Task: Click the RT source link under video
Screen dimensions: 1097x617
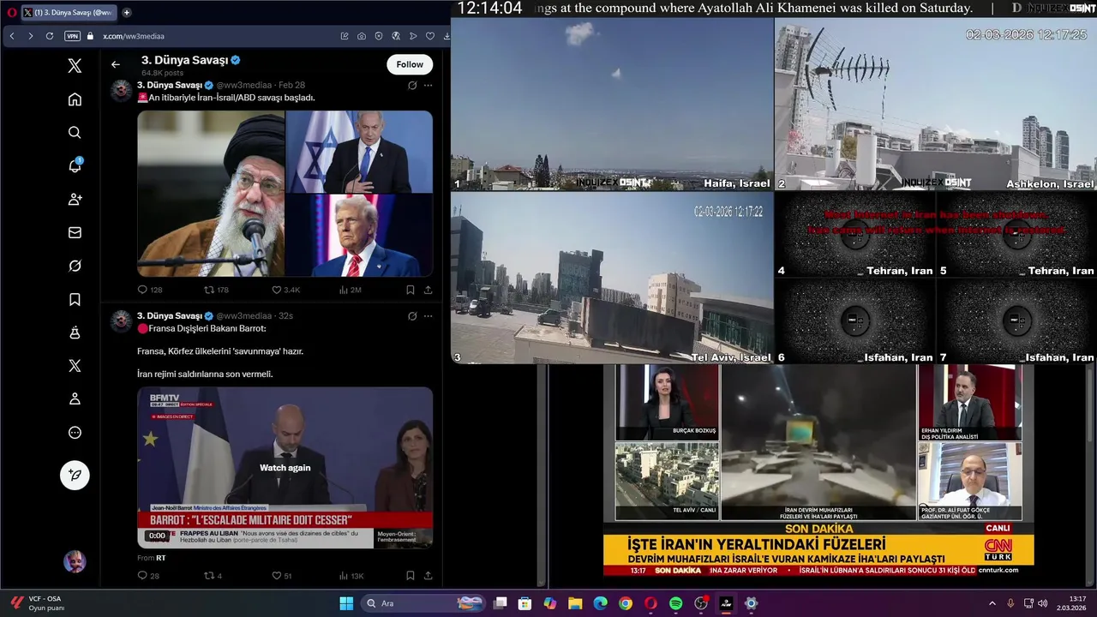Action: (160, 558)
